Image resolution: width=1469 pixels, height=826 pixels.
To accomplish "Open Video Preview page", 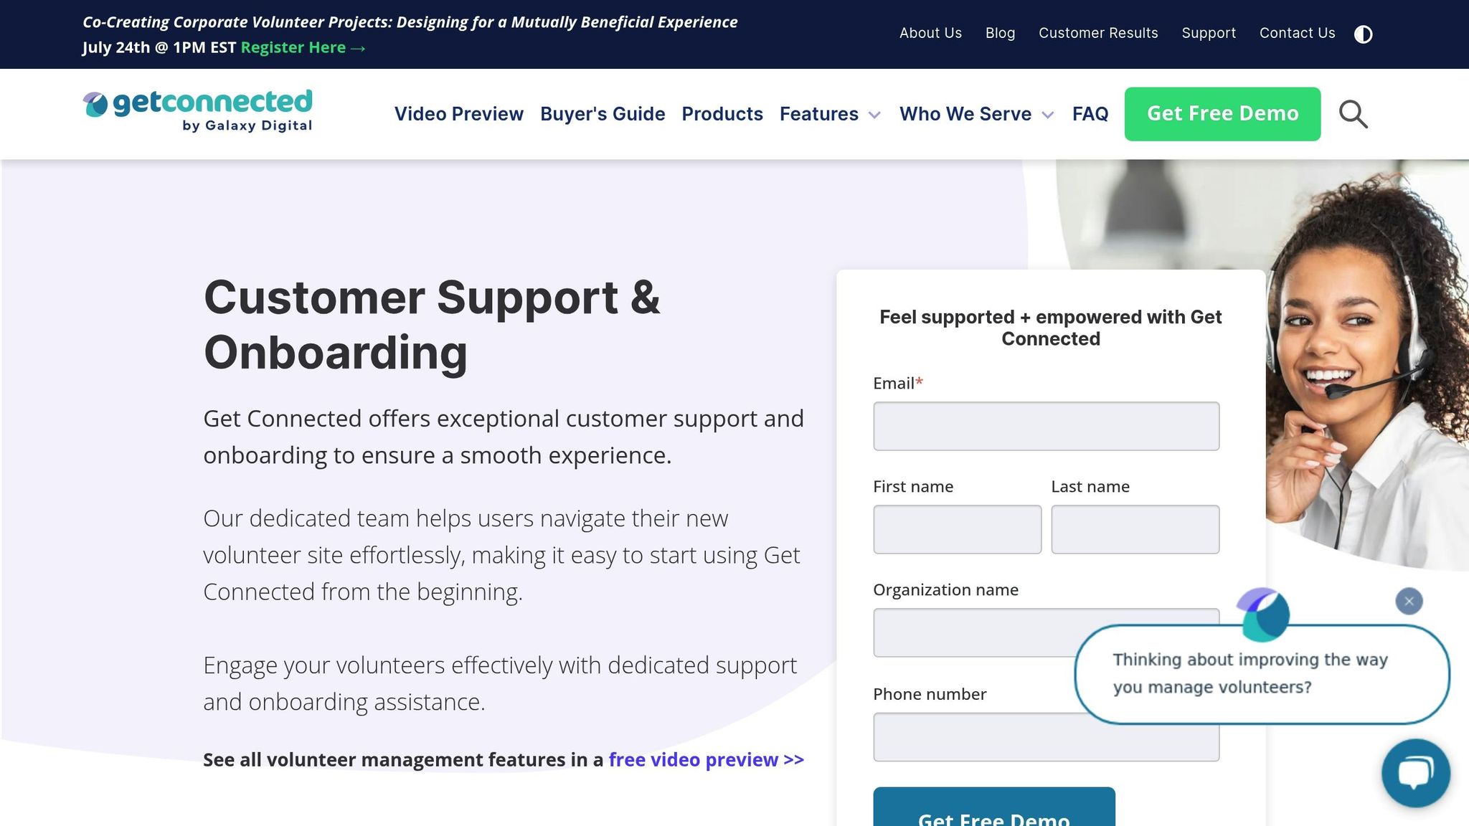I will click(x=459, y=114).
